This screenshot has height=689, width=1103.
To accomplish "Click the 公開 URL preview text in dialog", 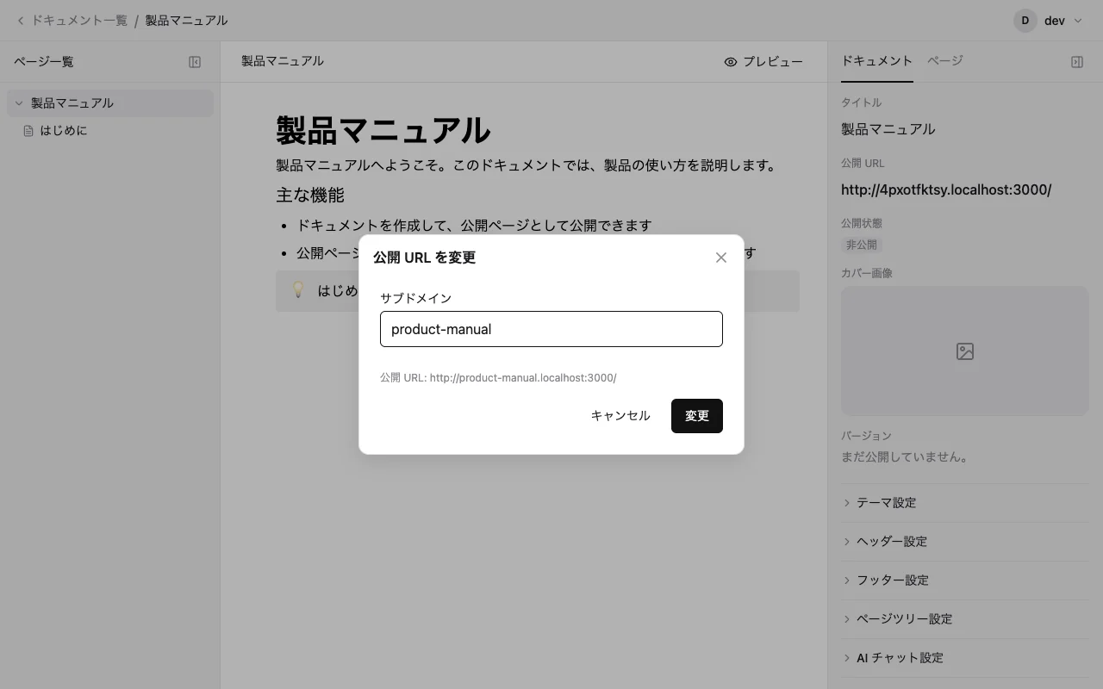I will click(498, 378).
